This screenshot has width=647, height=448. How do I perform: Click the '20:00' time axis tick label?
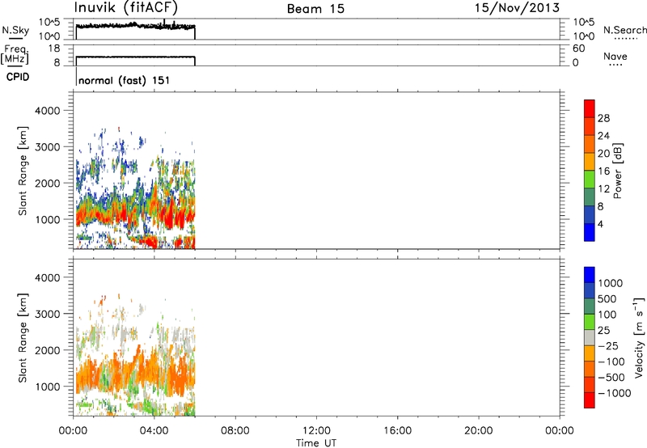478,431
